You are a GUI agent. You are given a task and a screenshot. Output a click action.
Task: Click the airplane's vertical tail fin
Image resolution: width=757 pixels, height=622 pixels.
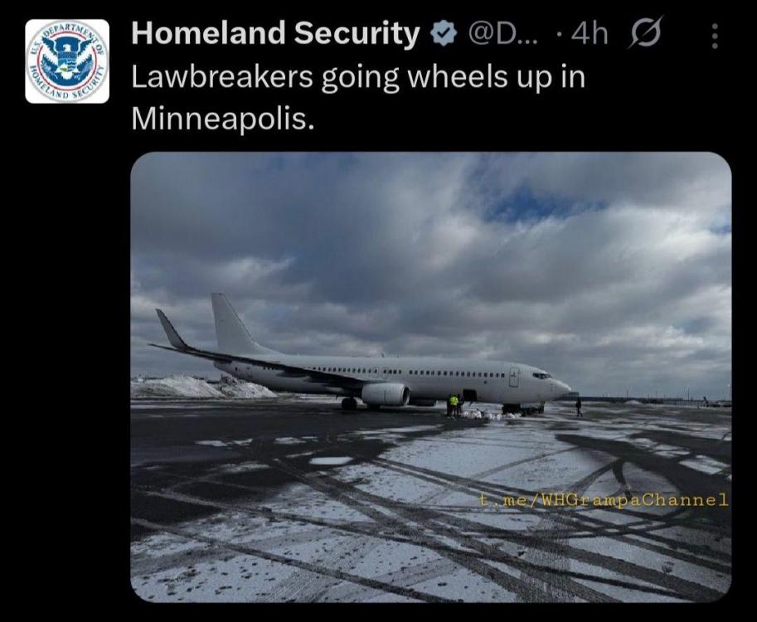coord(235,323)
